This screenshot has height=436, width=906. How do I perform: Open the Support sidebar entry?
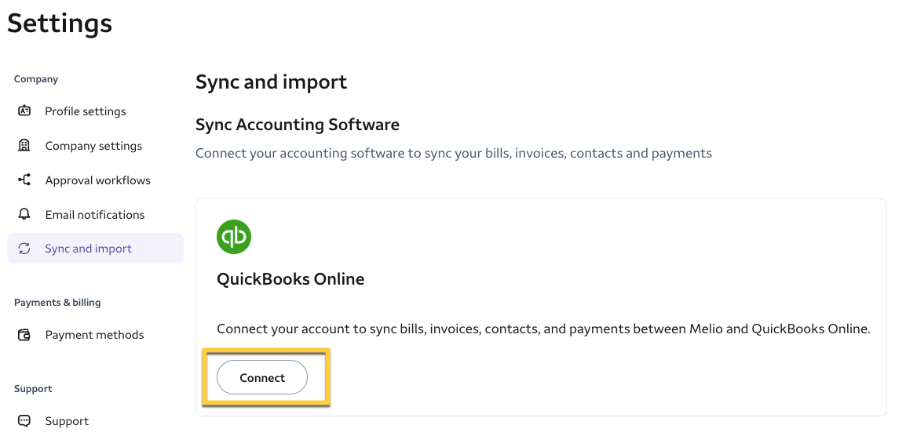pos(67,421)
